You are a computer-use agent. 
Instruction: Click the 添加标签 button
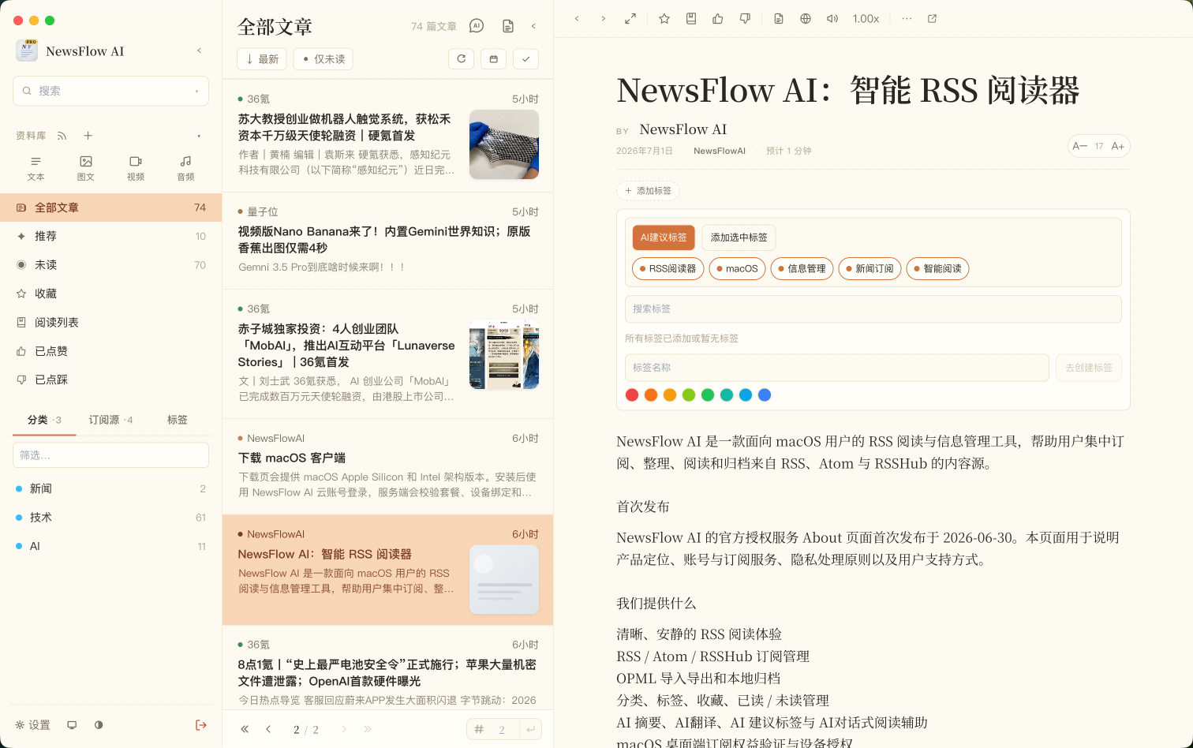[648, 191]
